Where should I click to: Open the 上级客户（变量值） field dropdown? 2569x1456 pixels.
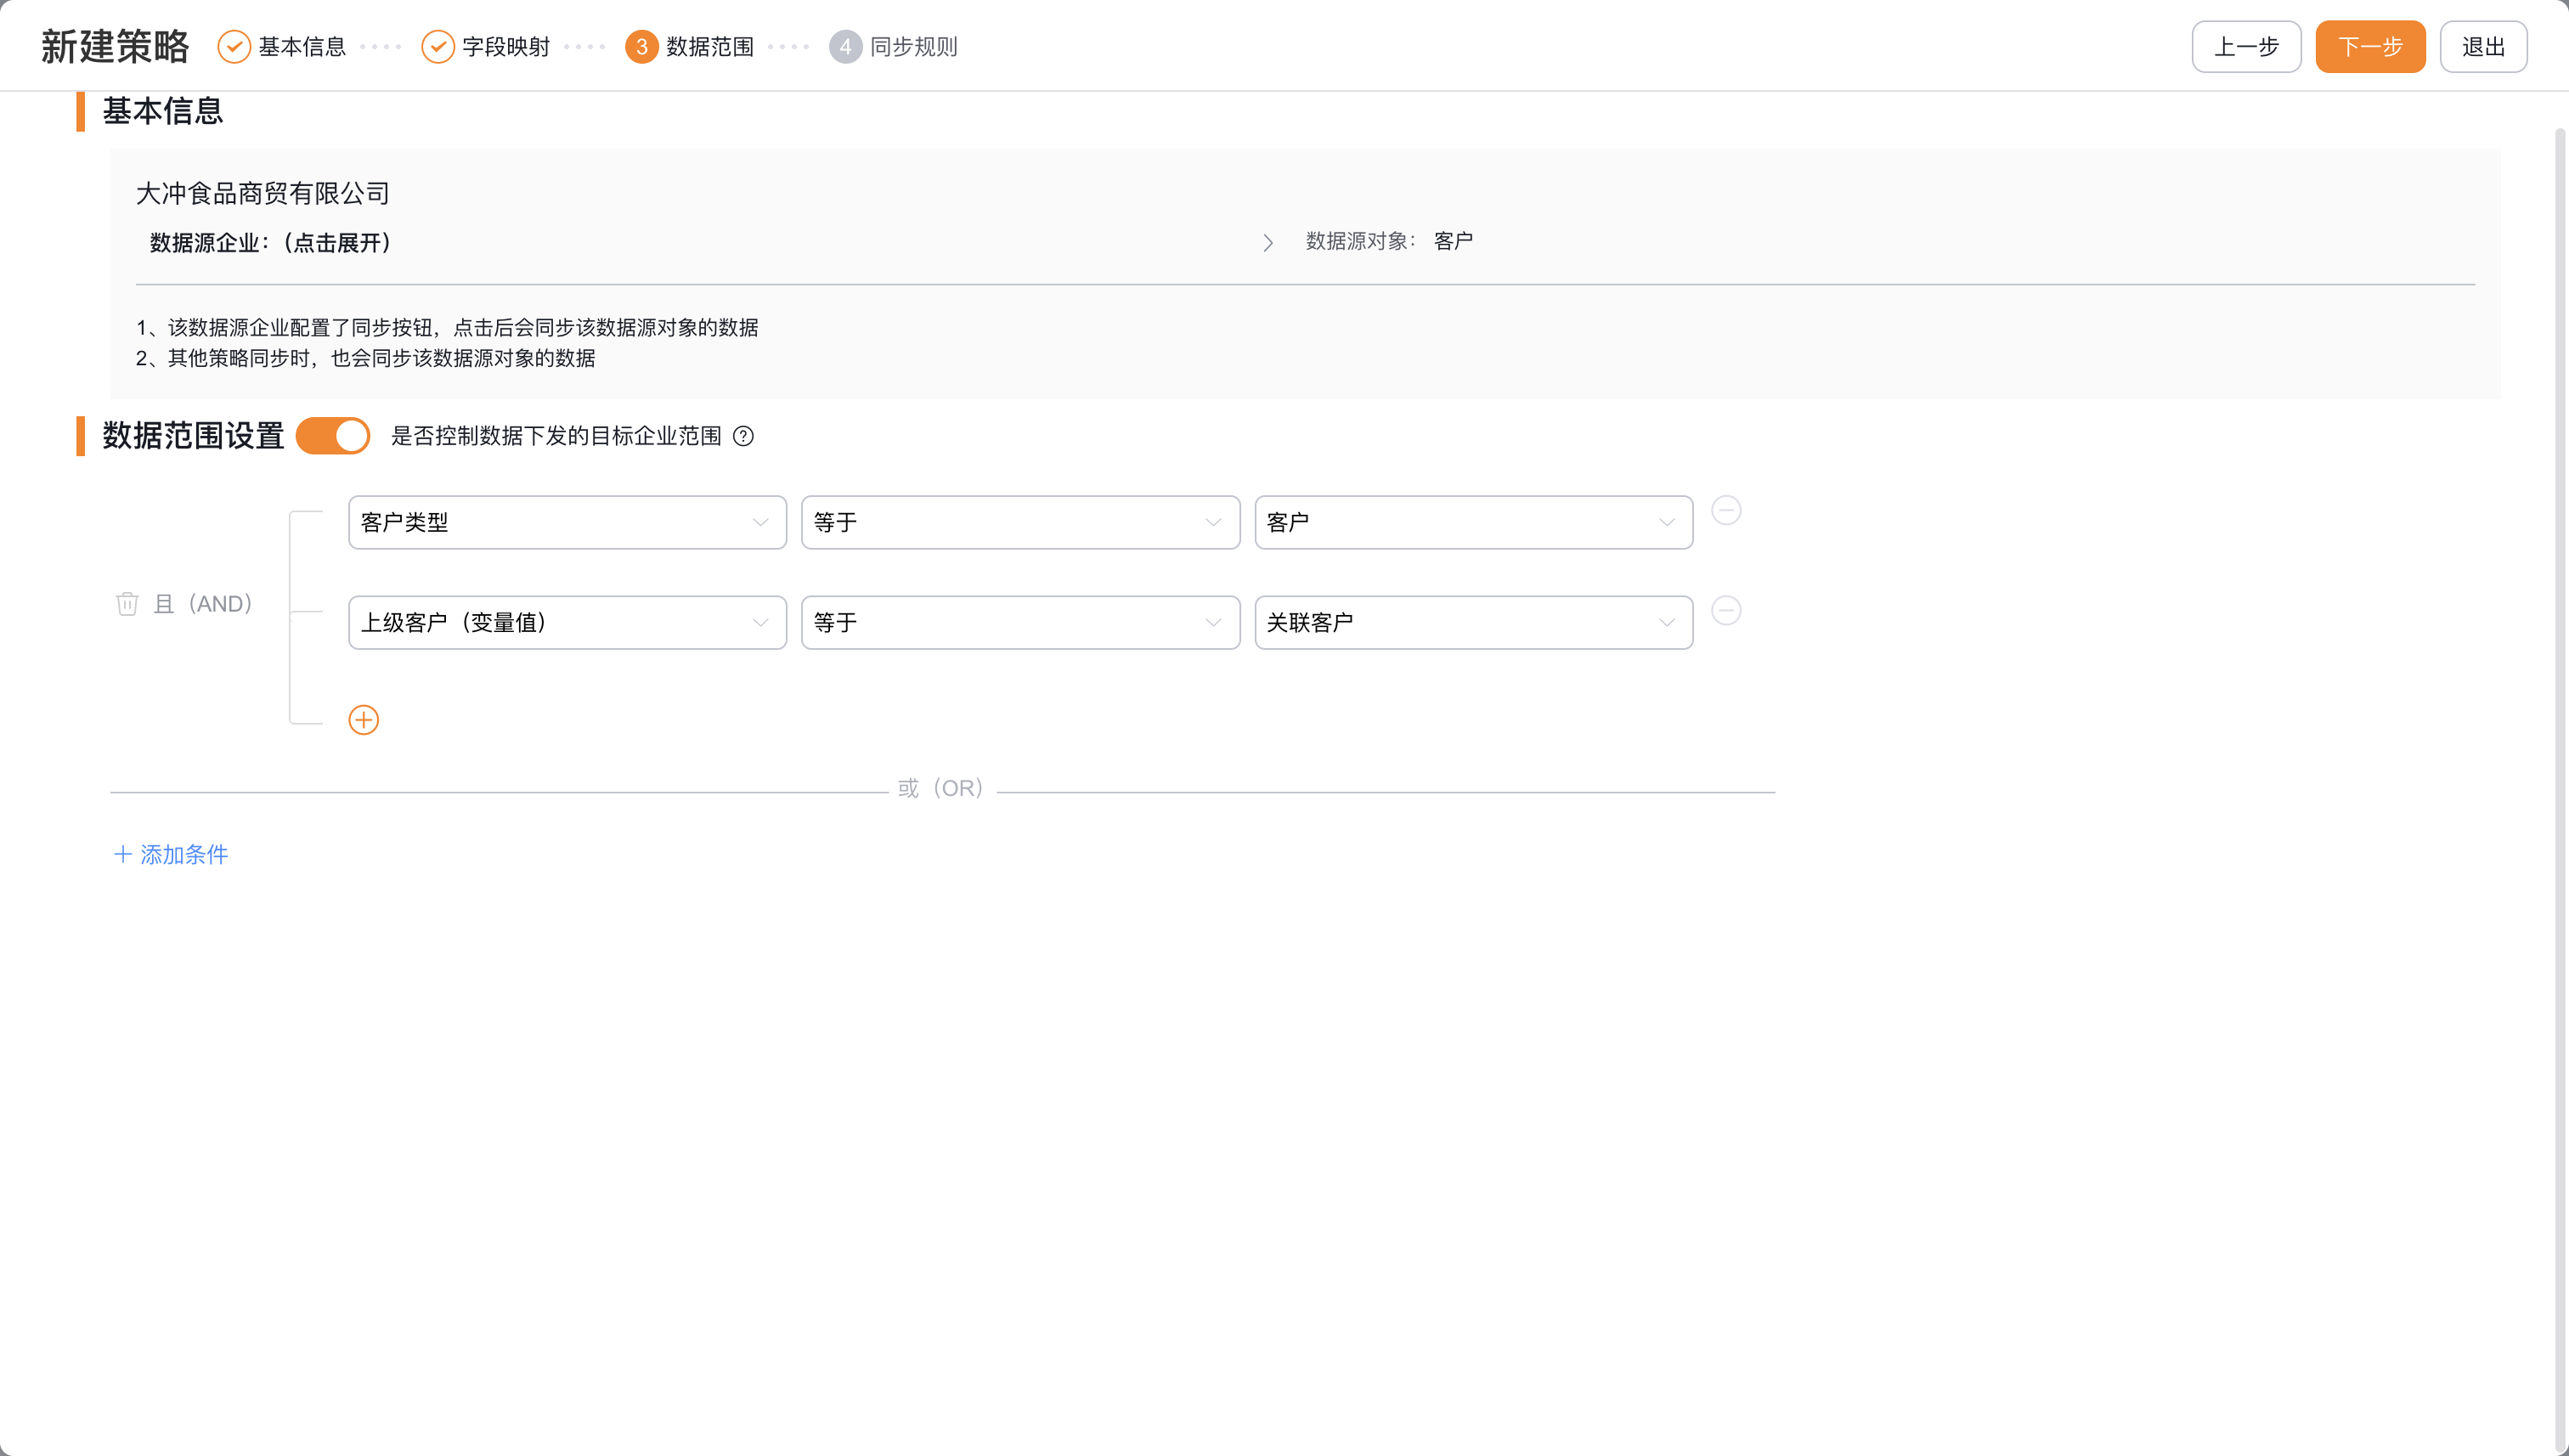(567, 623)
